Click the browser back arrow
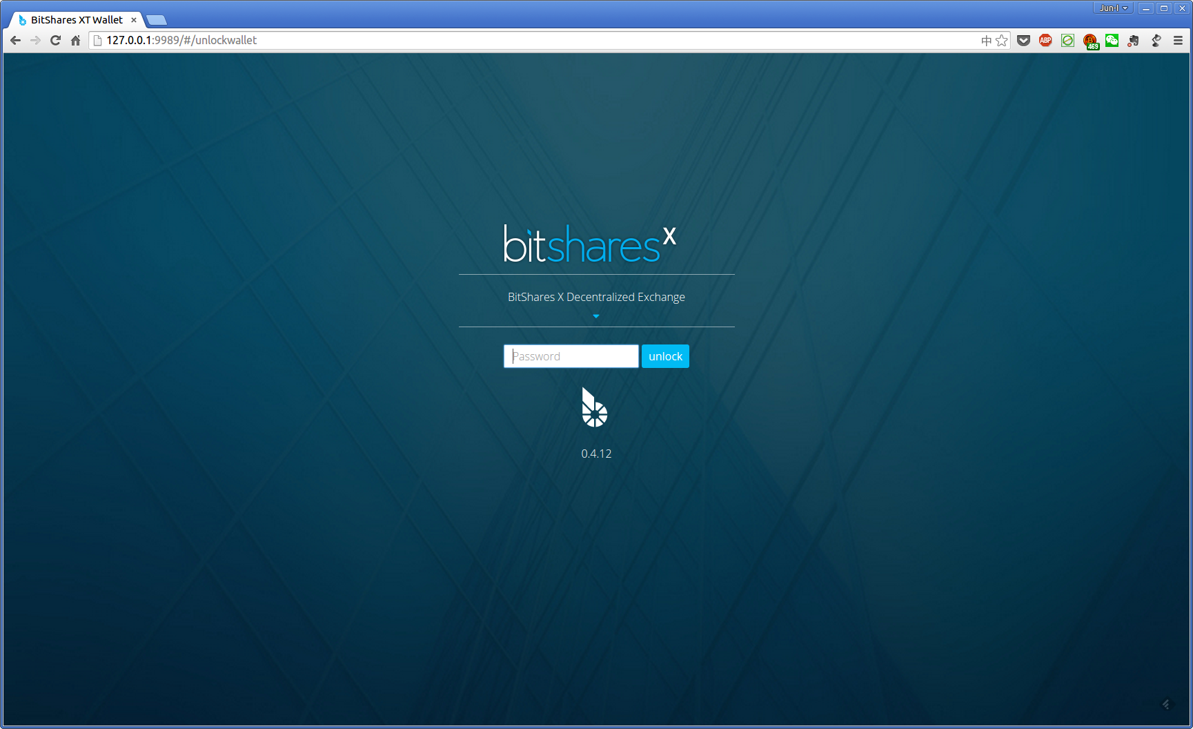Screen dimensions: 1193x729 pyautogui.click(x=15, y=40)
